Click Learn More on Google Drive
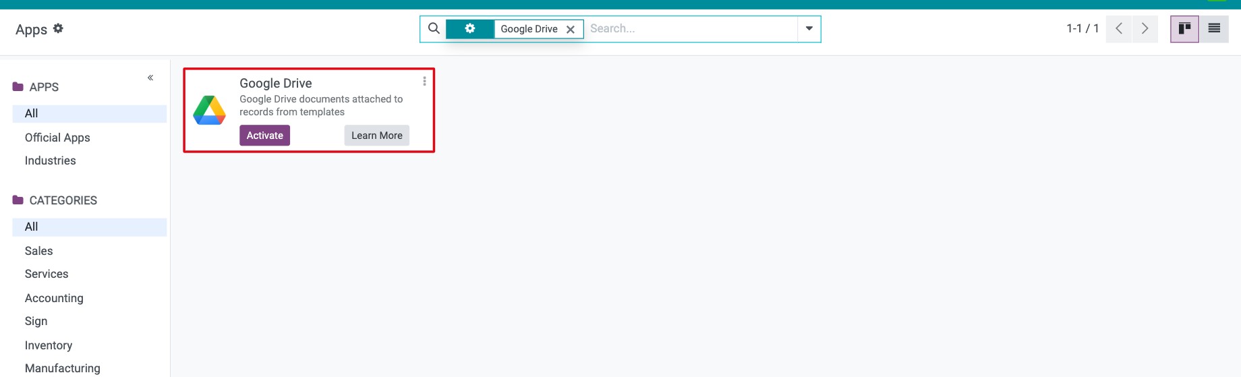The width and height of the screenshot is (1241, 377). [x=377, y=136]
